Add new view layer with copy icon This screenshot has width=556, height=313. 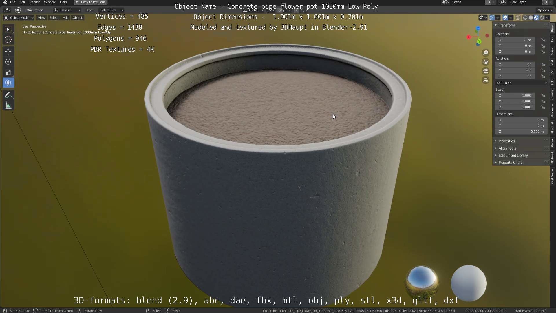click(545, 2)
